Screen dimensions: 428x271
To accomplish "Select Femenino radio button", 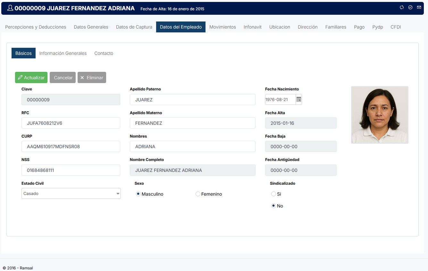I will tap(198, 194).
